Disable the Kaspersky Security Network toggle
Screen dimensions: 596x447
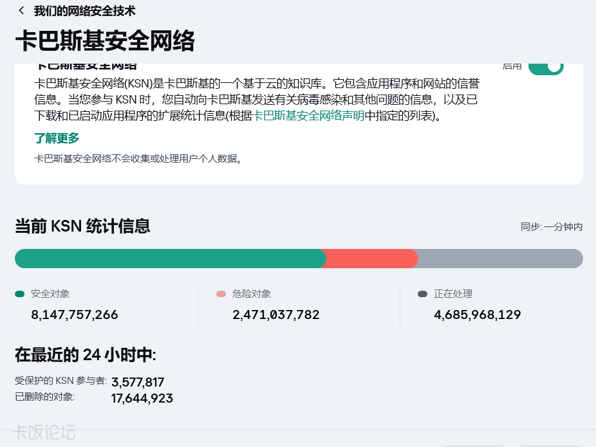coord(546,66)
